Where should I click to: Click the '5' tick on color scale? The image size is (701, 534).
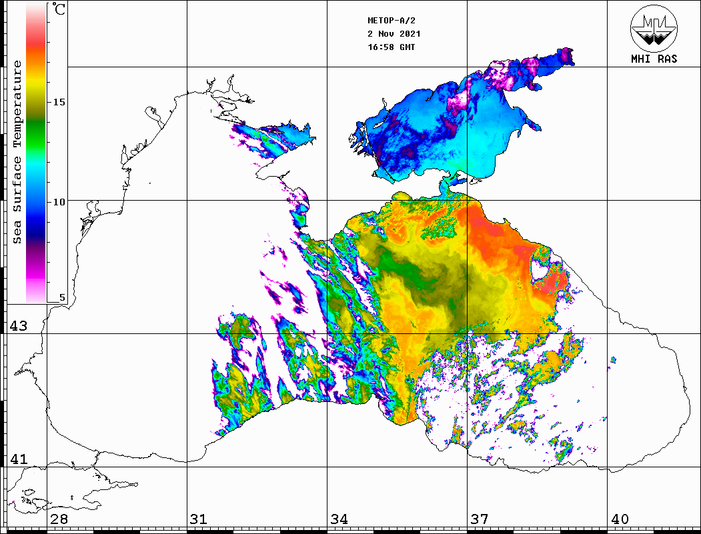coord(62,297)
